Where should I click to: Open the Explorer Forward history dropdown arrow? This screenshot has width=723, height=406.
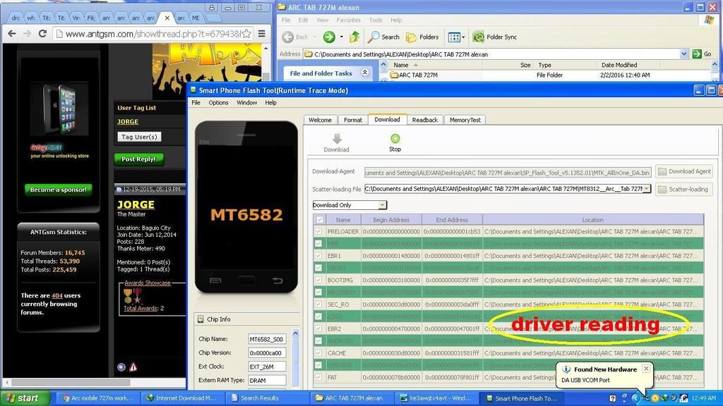point(342,37)
